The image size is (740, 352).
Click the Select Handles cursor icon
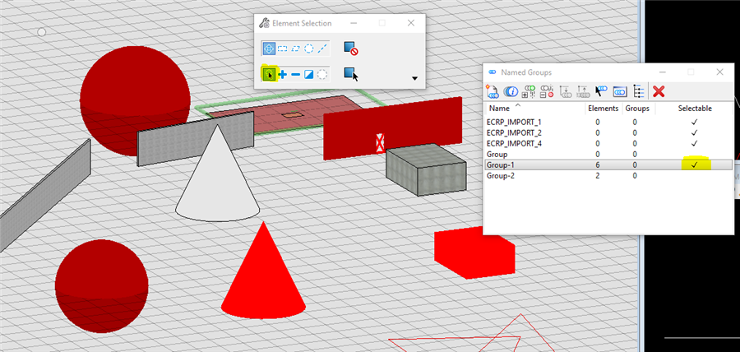[350, 74]
